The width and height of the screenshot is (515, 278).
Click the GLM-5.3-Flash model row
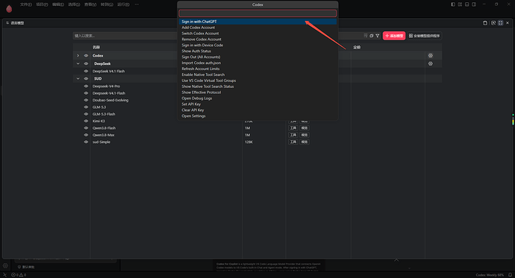(257, 114)
